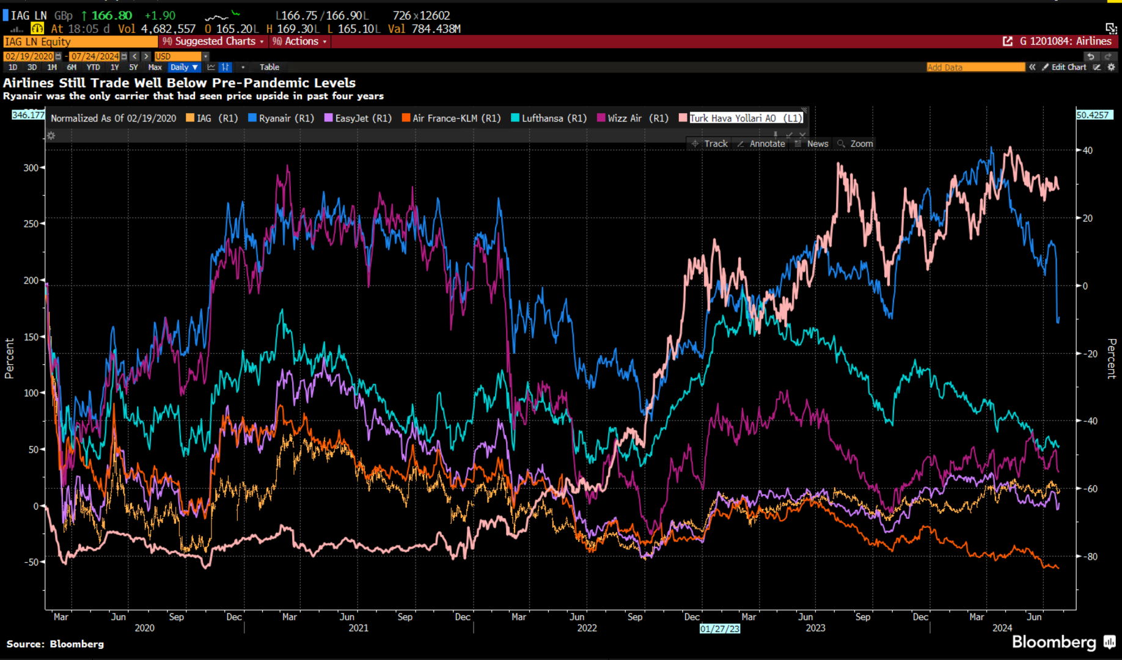
Task: Open G 1201084: Airlines chart title
Action: tap(1065, 42)
